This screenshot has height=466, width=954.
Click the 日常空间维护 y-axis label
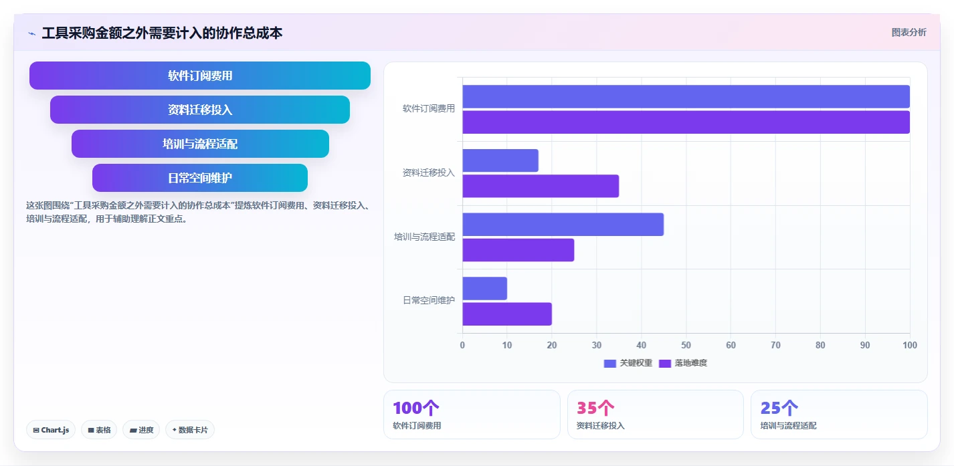pos(429,301)
